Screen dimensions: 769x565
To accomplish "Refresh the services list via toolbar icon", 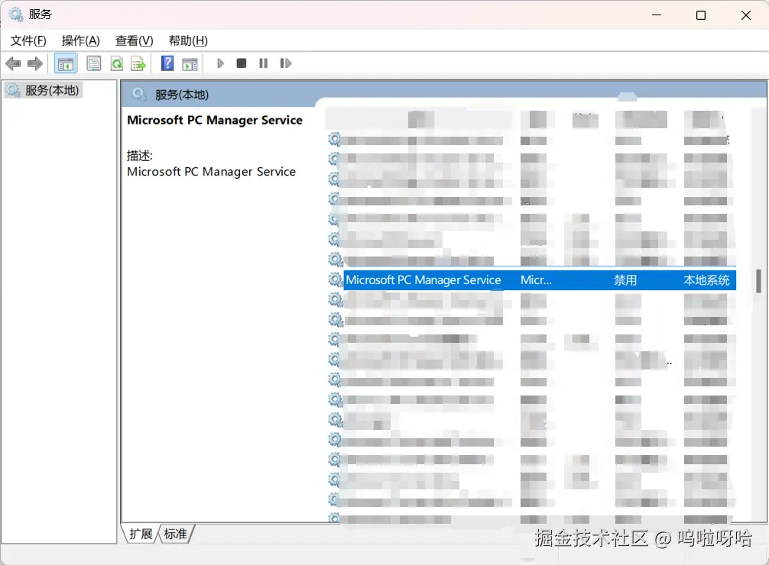I will (117, 63).
